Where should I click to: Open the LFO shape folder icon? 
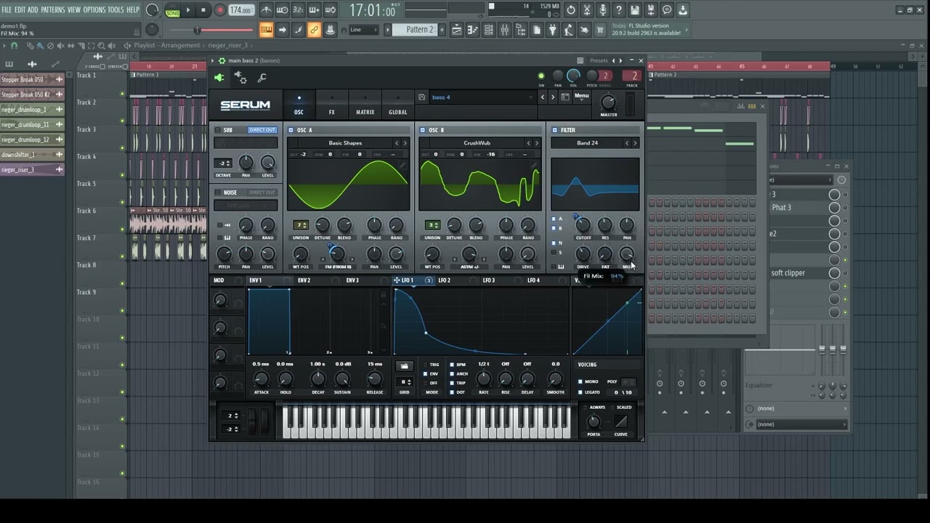pos(405,365)
